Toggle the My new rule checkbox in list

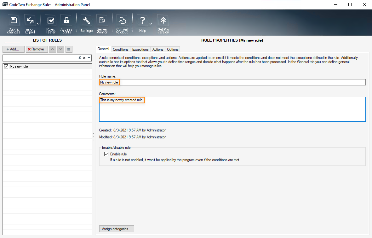pyautogui.click(x=6, y=67)
